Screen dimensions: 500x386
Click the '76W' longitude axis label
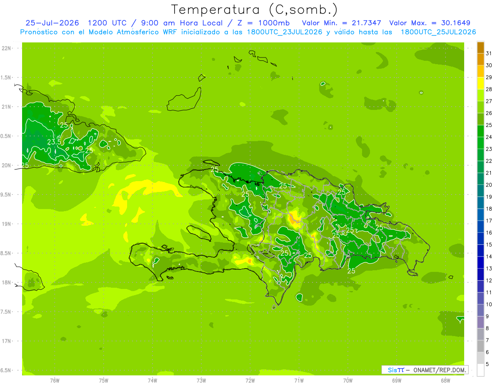click(x=55, y=380)
